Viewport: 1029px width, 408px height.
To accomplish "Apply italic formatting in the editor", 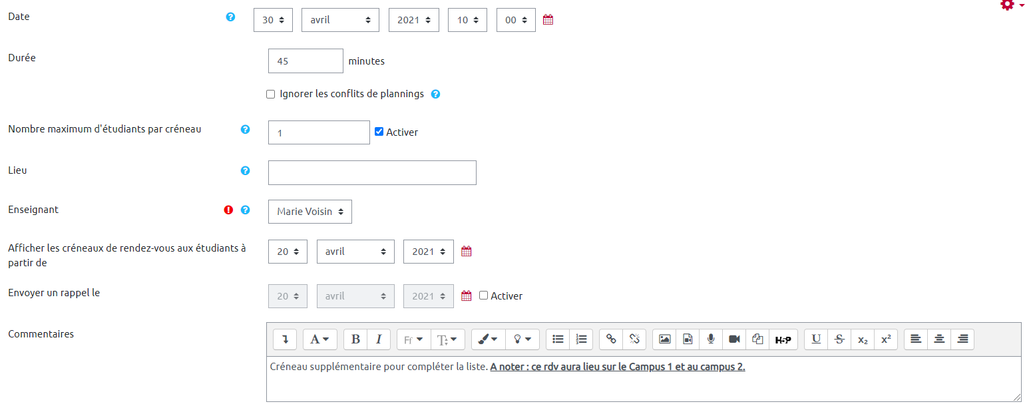I will pos(378,339).
